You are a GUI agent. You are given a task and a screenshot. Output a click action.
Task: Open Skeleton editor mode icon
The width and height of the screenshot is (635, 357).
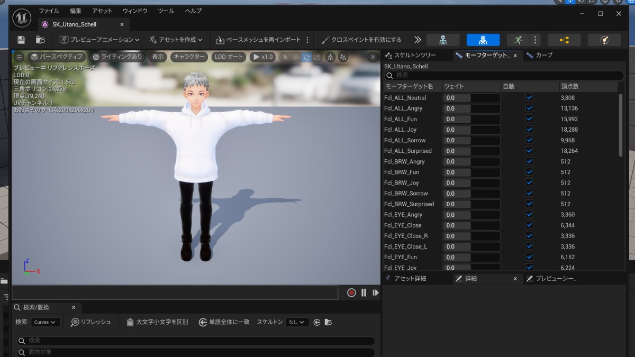point(442,40)
